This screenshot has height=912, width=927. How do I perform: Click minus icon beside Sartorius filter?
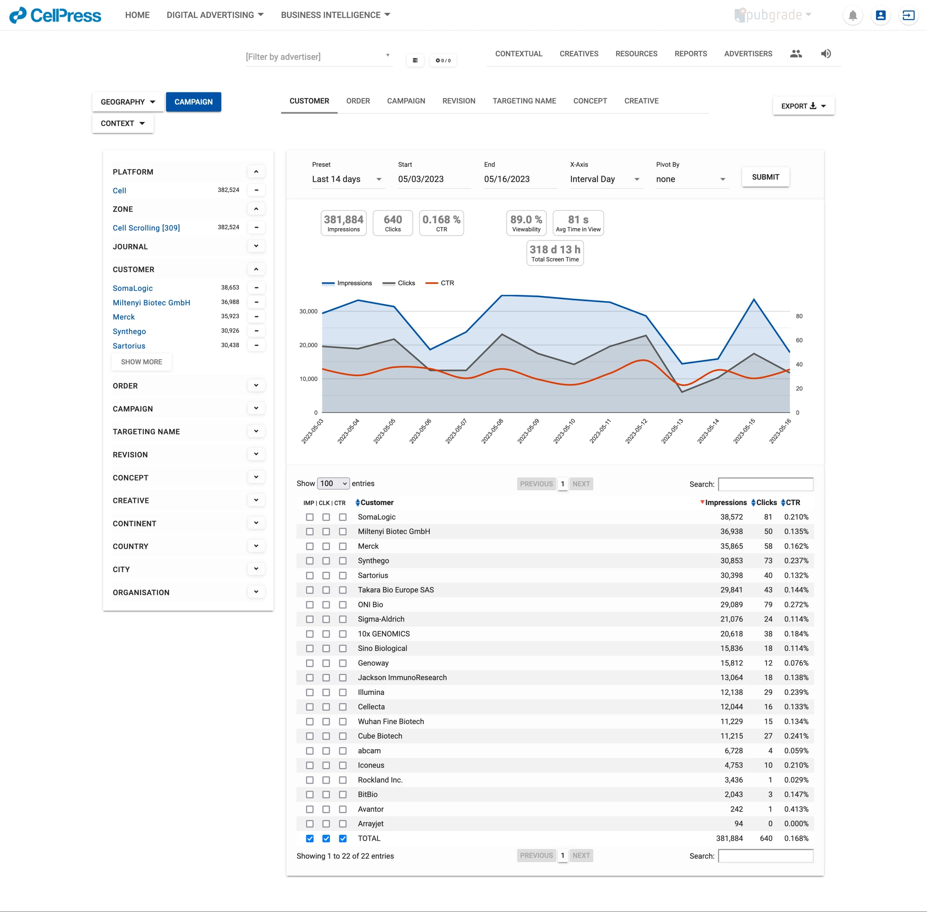[257, 345]
